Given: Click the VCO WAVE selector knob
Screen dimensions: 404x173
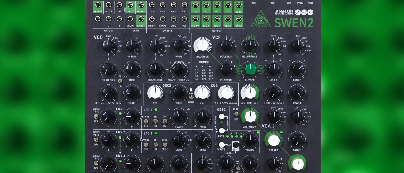Looking at the screenshot, I should 179,45.
